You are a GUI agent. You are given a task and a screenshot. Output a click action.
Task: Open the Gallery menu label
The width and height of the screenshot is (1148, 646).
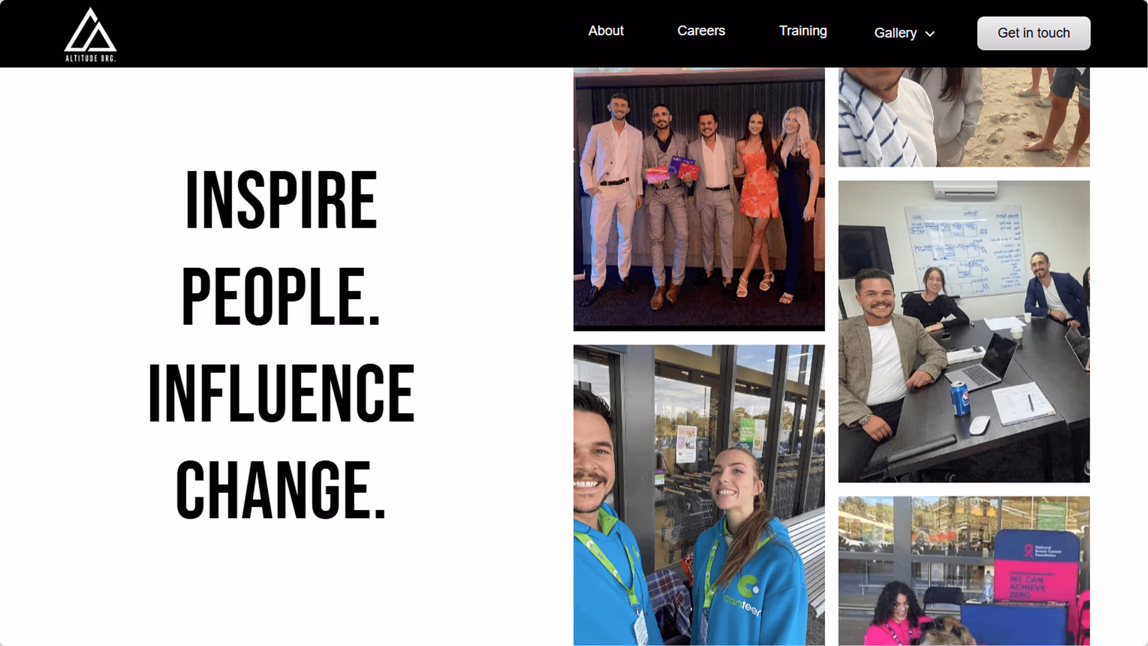click(x=895, y=33)
